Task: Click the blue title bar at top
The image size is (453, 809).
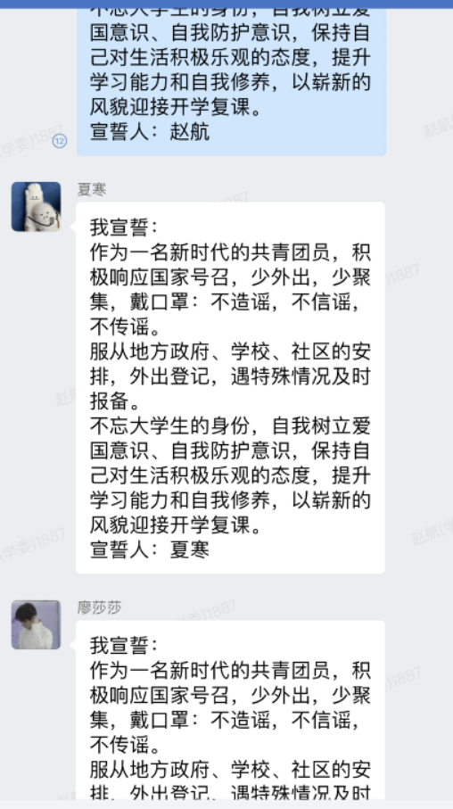Action: coord(226,4)
